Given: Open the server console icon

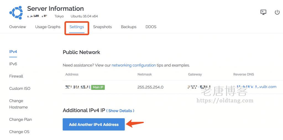Looking at the screenshot, I should click(x=263, y=12).
